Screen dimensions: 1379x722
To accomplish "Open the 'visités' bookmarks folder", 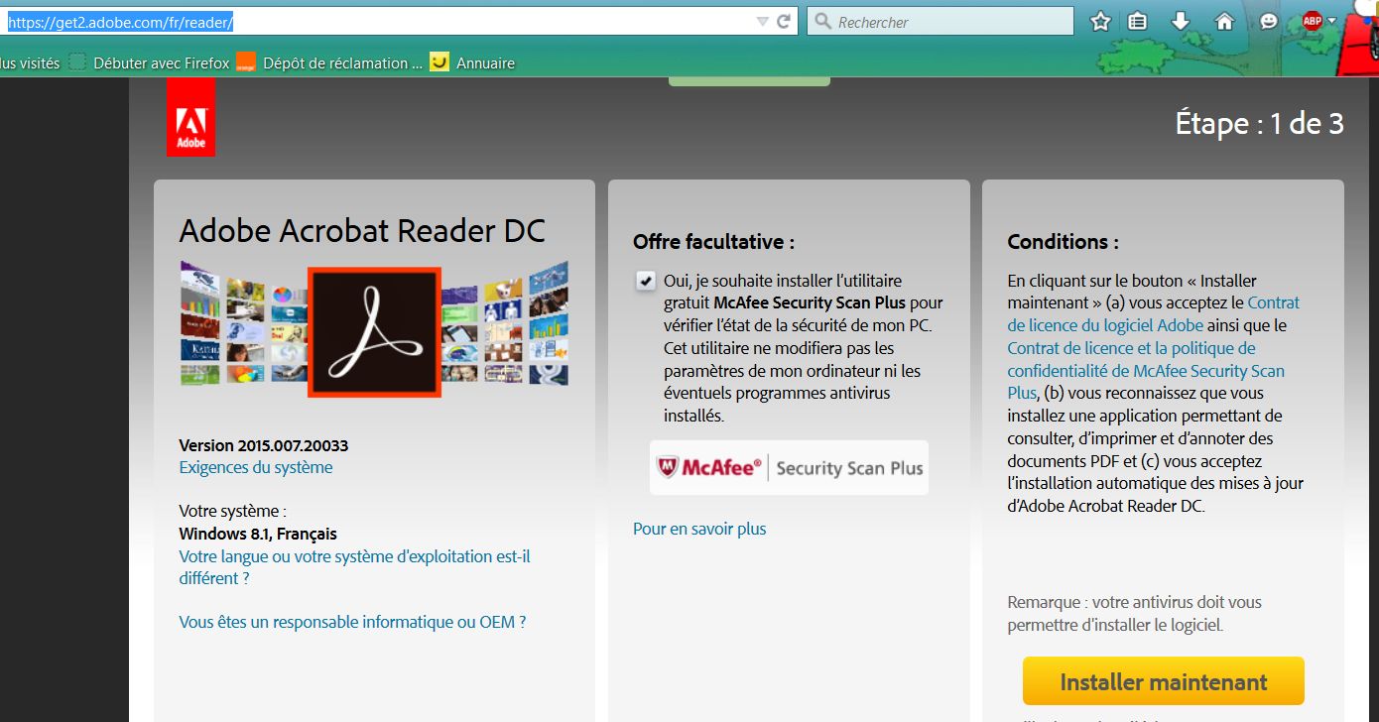I will (30, 62).
